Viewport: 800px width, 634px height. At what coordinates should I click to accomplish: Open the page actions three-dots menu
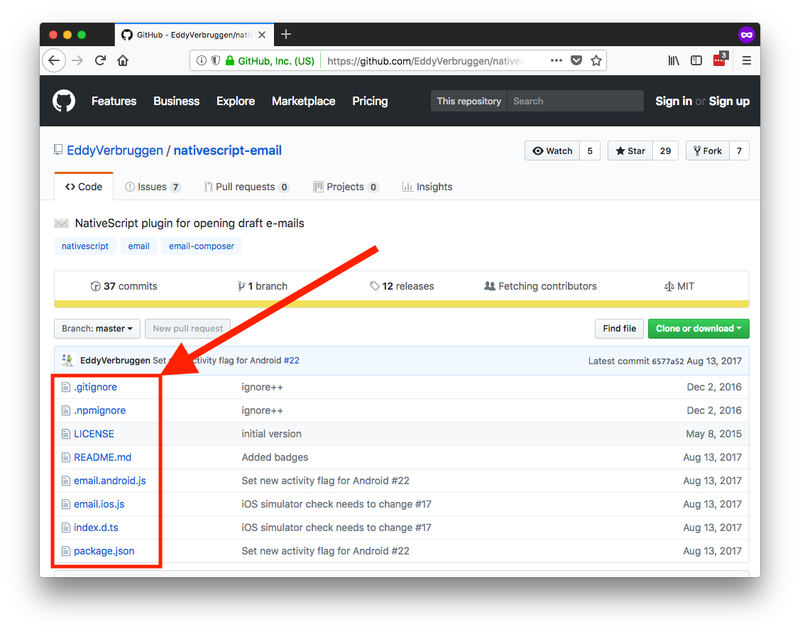(x=556, y=61)
